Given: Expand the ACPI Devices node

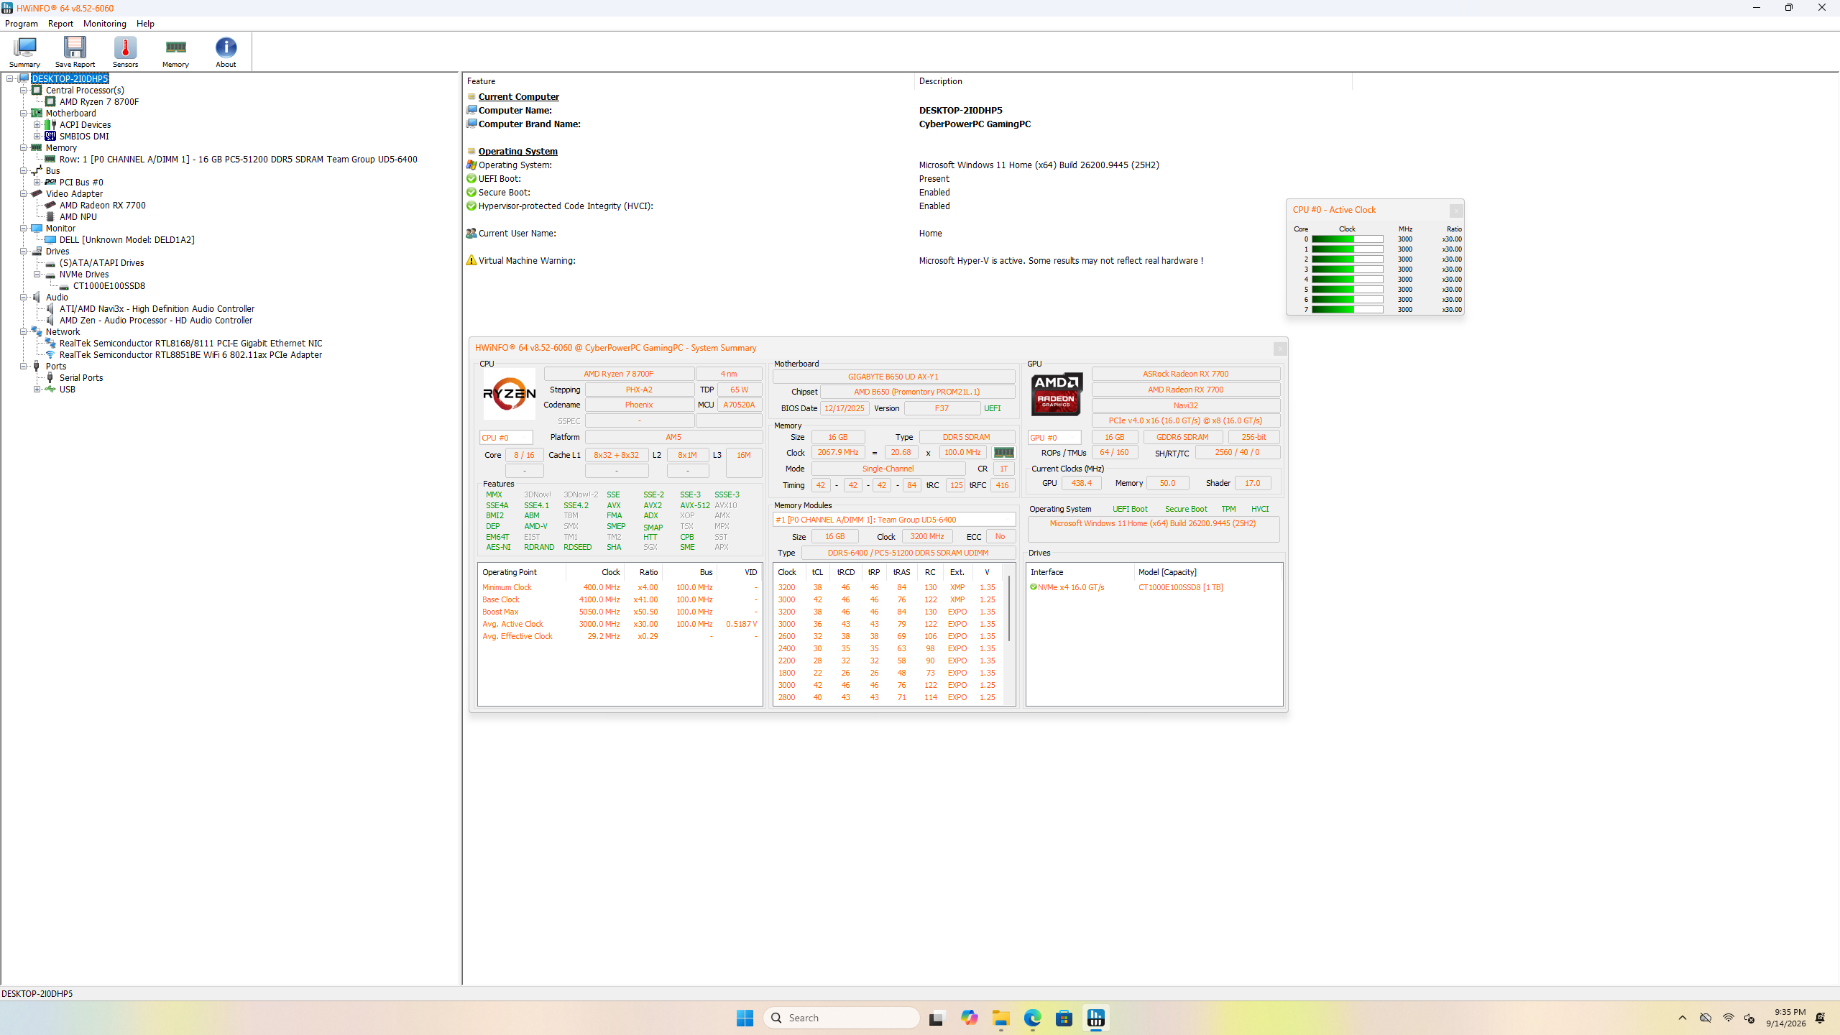Looking at the screenshot, I should [x=37, y=125].
